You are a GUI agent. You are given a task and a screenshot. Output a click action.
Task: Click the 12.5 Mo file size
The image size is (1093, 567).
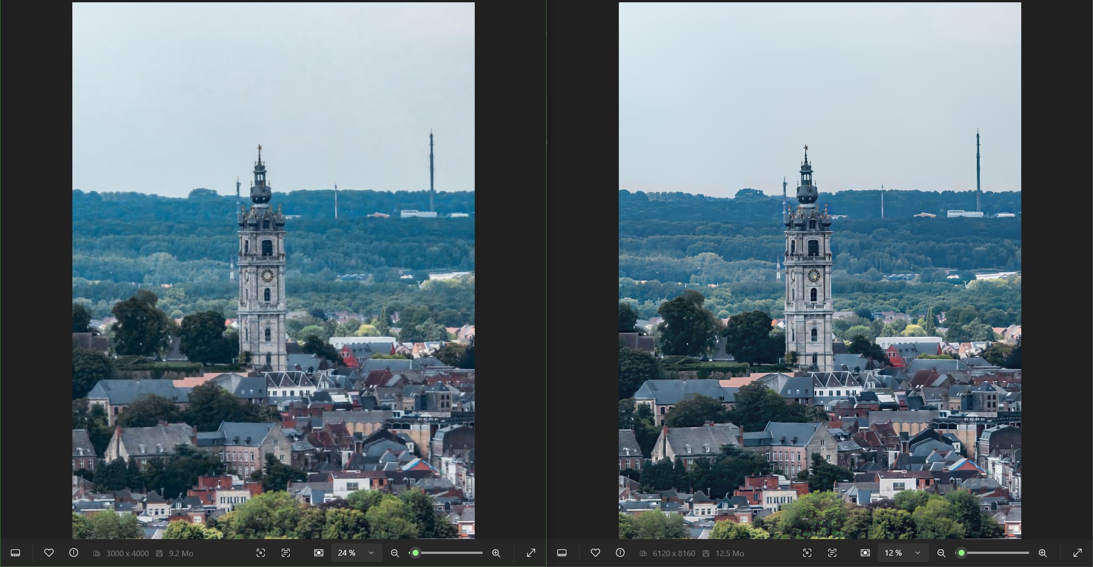[730, 553]
